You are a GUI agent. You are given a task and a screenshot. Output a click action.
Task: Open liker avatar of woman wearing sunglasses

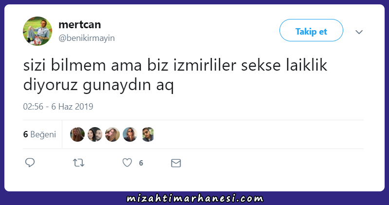[x=130, y=134]
